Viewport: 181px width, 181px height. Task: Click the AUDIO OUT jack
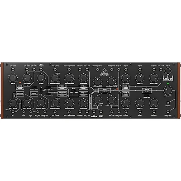pos(168,112)
